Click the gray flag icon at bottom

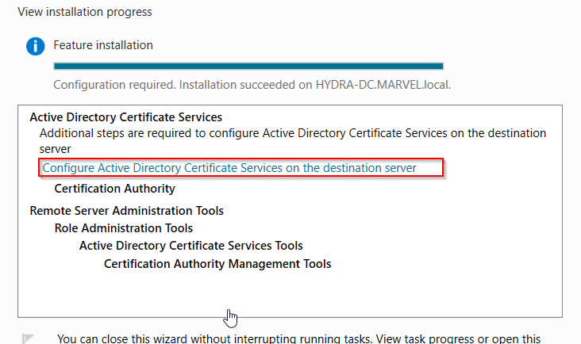[x=28, y=338]
